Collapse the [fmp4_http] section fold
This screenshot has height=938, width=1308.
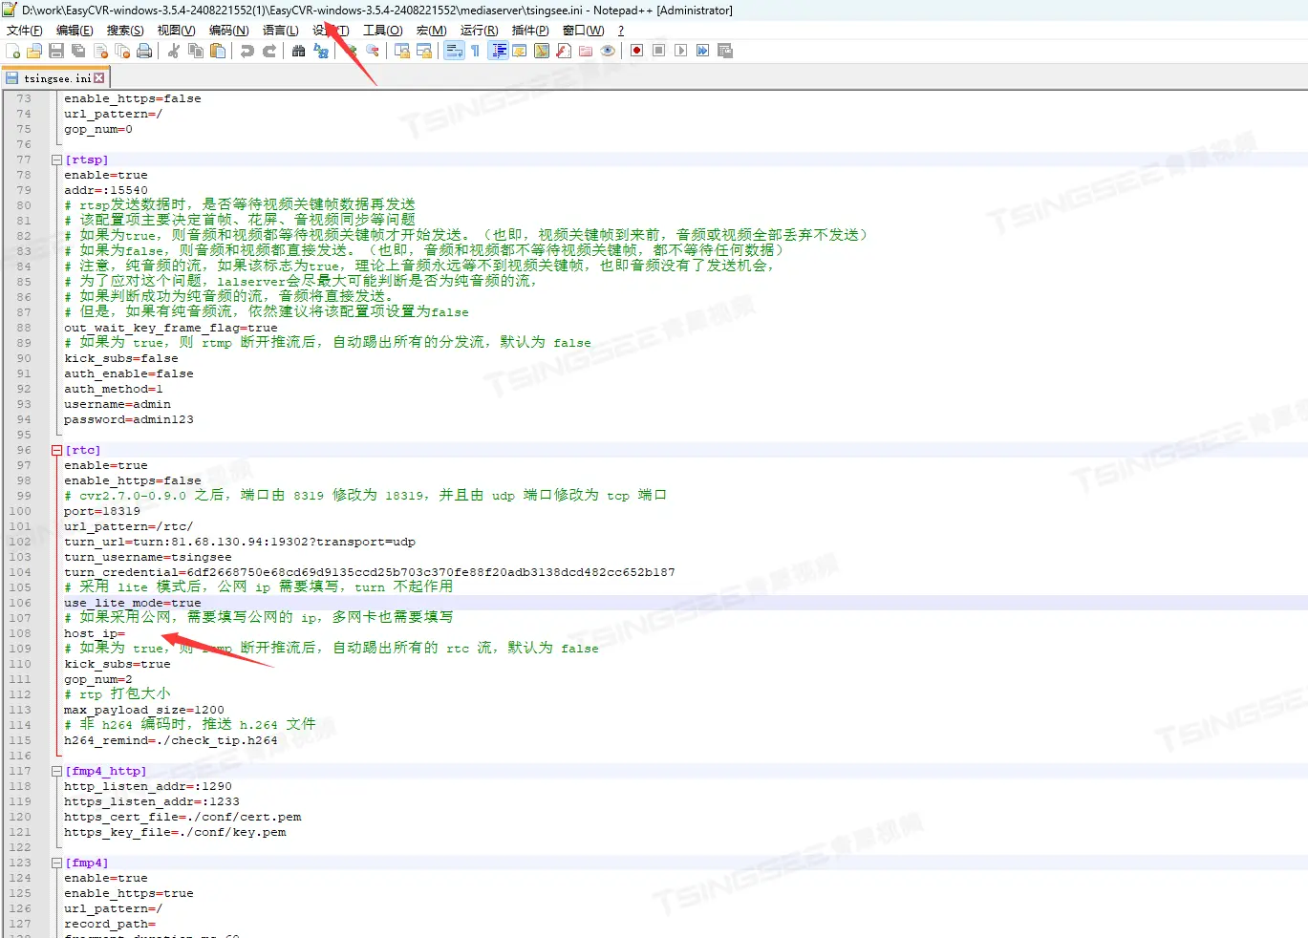[x=56, y=771]
